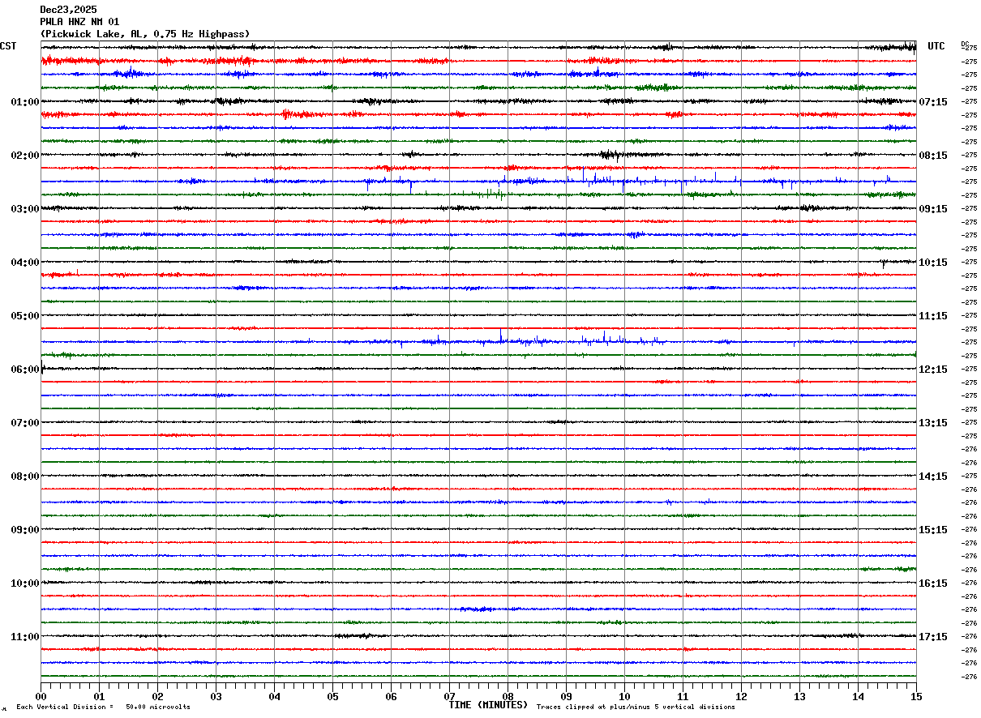Click the "09:15" UTC time label
Screen dimensions: 981x718
point(933,209)
